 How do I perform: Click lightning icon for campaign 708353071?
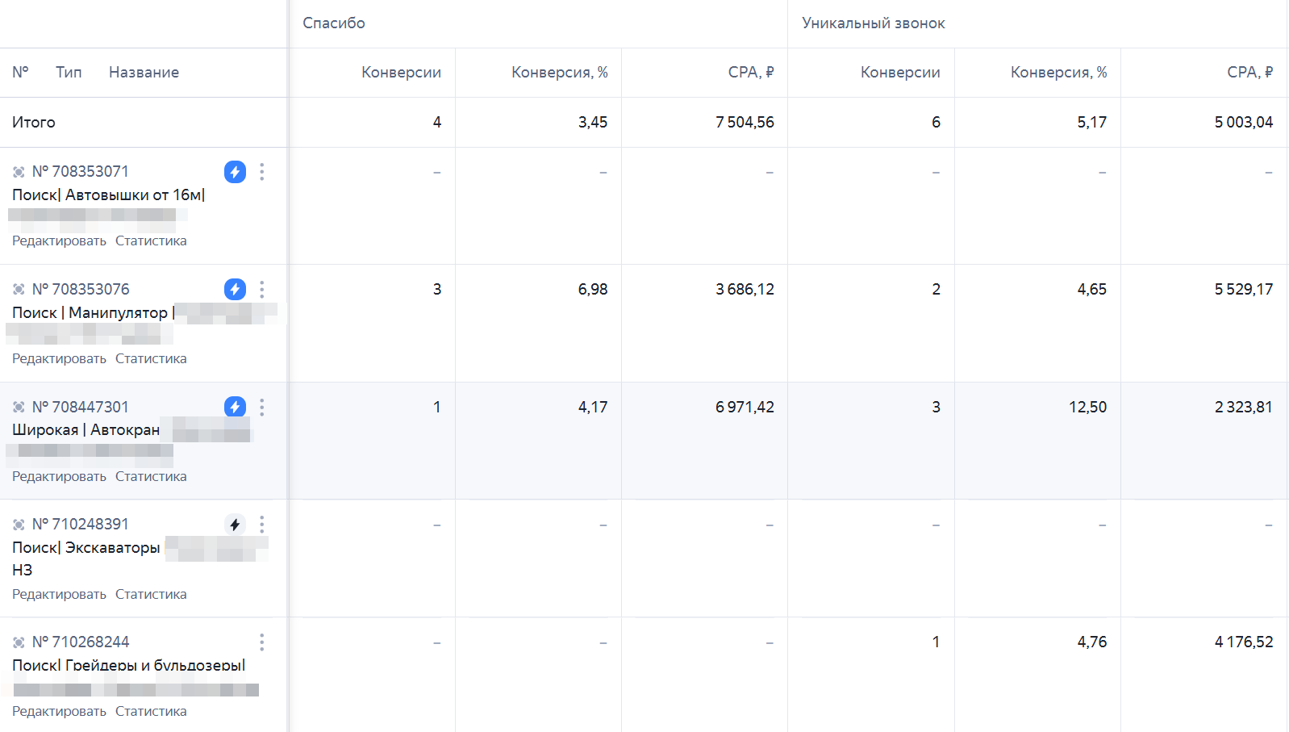point(235,172)
